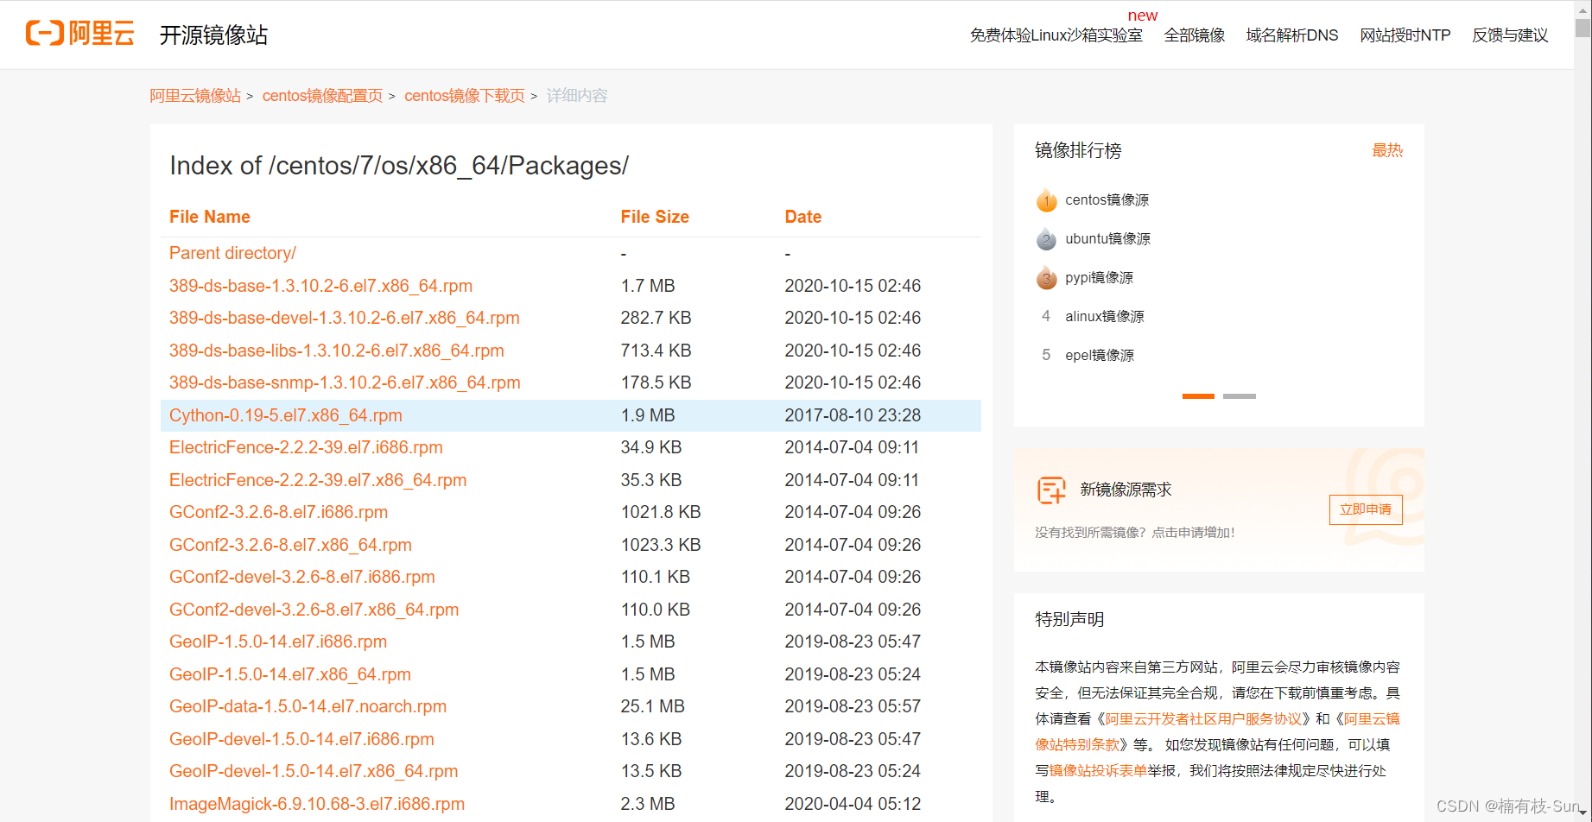The image size is (1592, 822).
Task: Click the File Name column header
Action: pyautogui.click(x=210, y=217)
